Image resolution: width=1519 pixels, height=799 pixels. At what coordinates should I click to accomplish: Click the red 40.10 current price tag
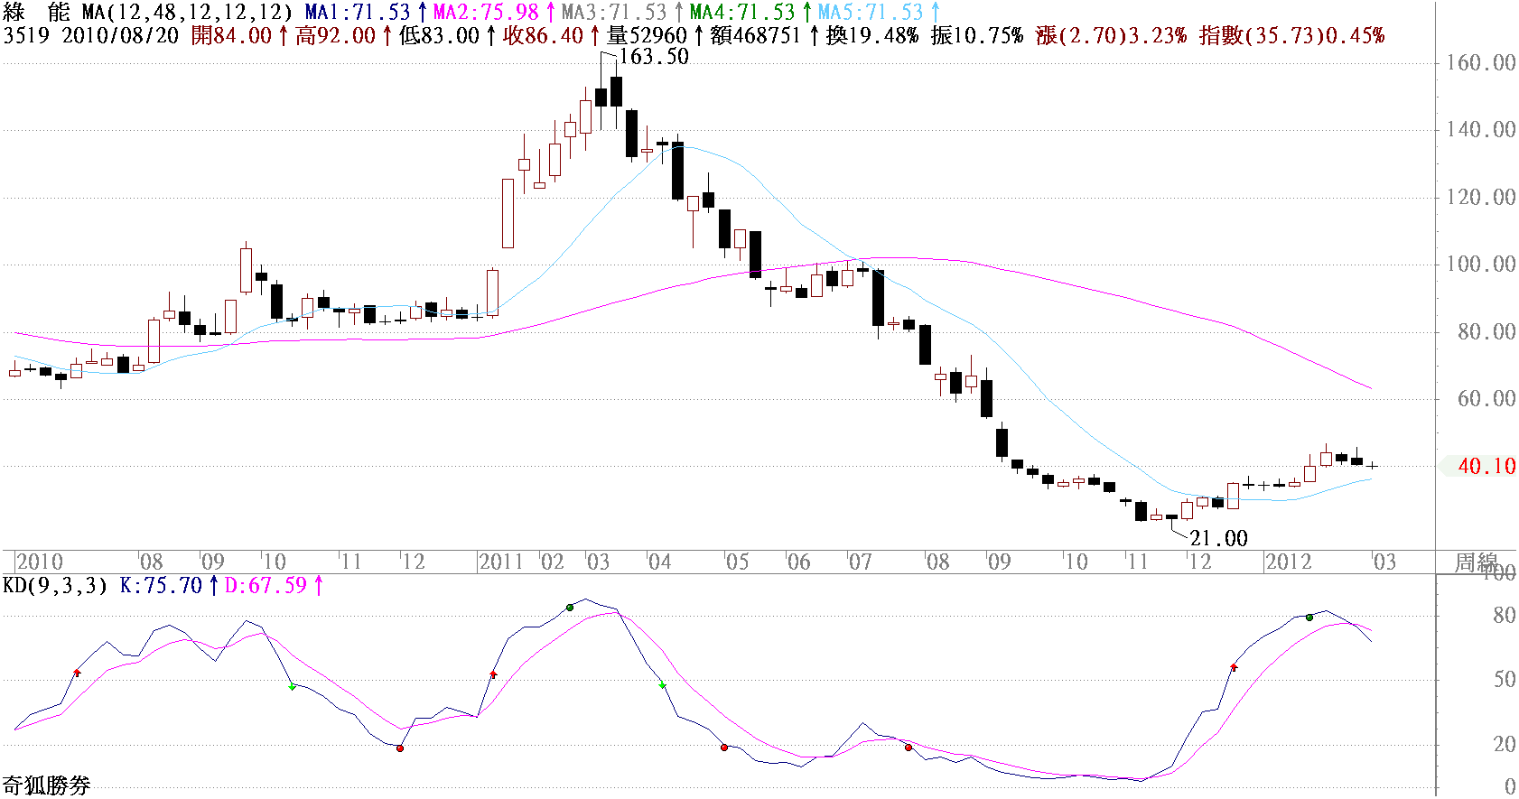pyautogui.click(x=1486, y=467)
